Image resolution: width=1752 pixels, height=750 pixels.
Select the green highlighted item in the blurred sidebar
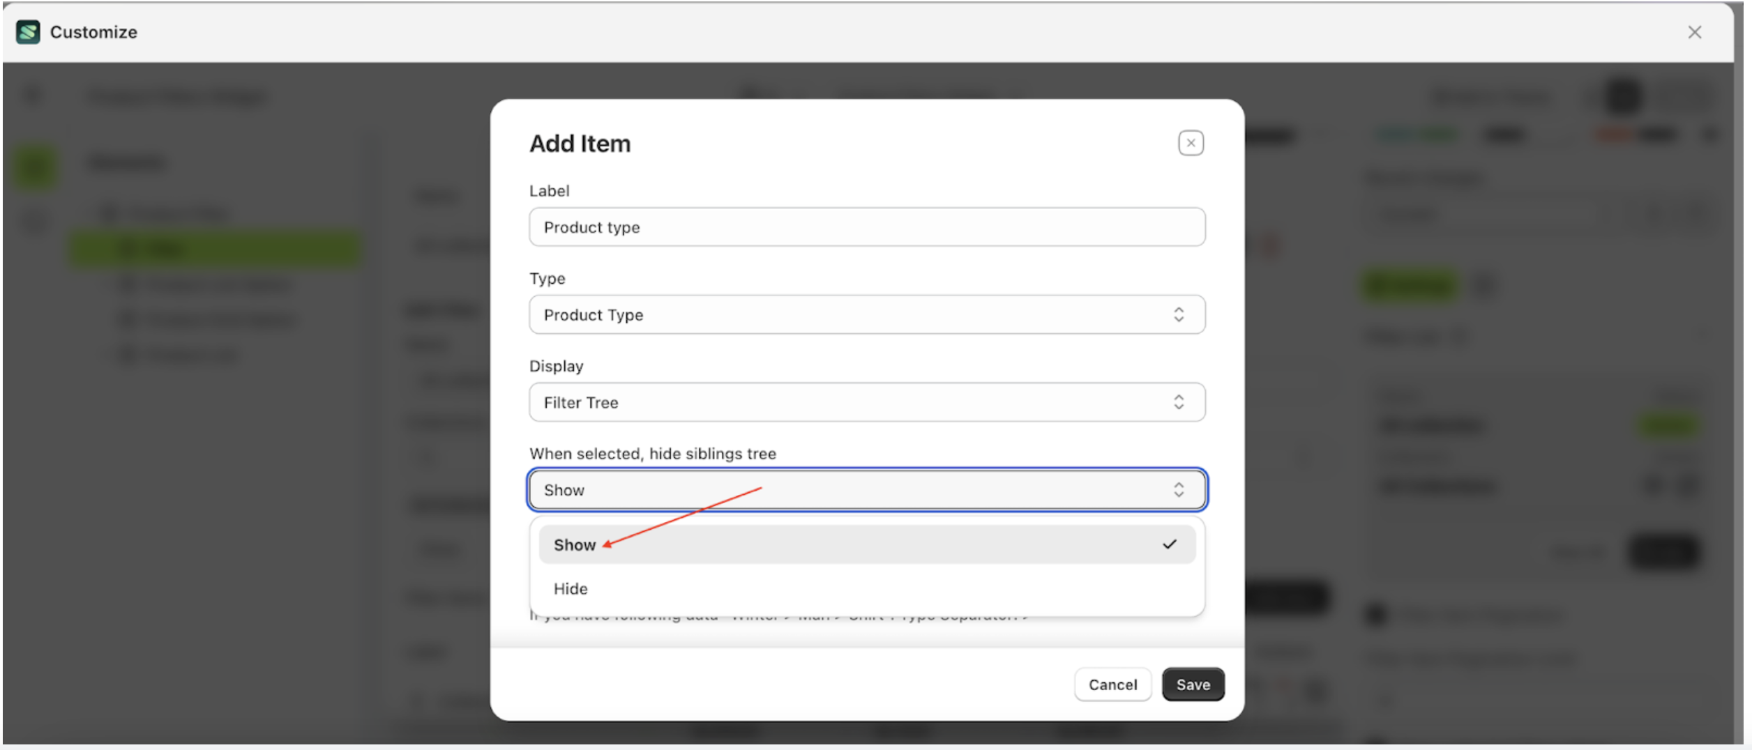pyautogui.click(x=215, y=249)
